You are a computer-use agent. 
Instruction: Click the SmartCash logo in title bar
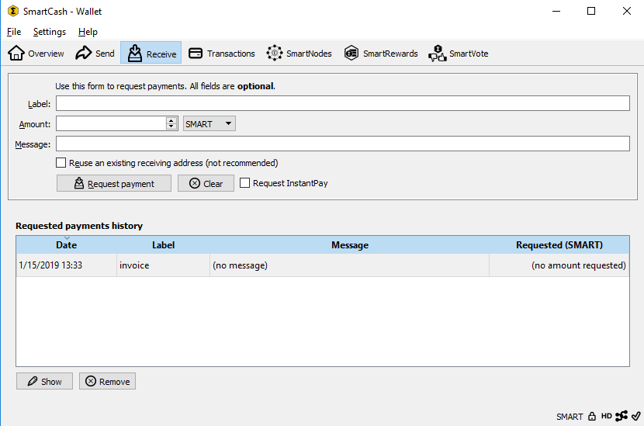13,11
